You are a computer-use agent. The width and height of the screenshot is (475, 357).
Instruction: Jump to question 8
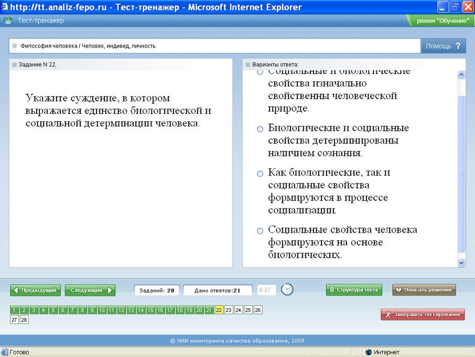(82, 310)
